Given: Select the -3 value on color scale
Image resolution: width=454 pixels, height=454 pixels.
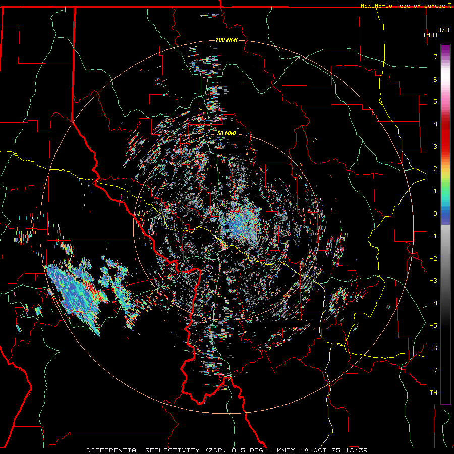Looking at the screenshot, I should click(x=433, y=280).
